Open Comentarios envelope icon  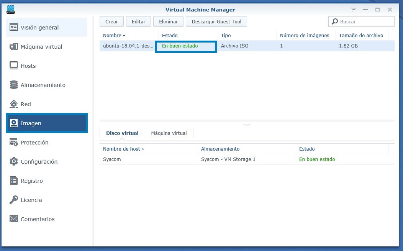(14, 219)
